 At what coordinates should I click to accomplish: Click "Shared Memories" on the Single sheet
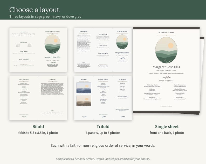(x=180, y=85)
